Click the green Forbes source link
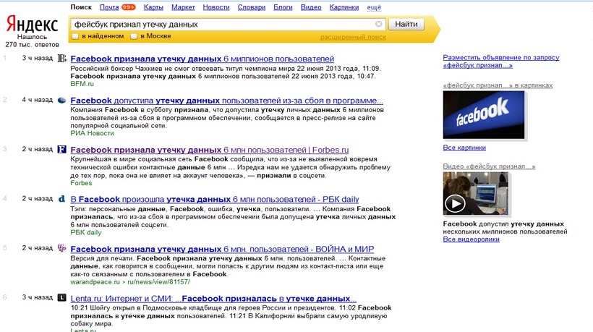 (x=81, y=183)
